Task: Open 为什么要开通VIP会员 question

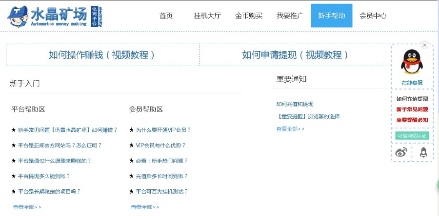Action: pyautogui.click(x=163, y=130)
